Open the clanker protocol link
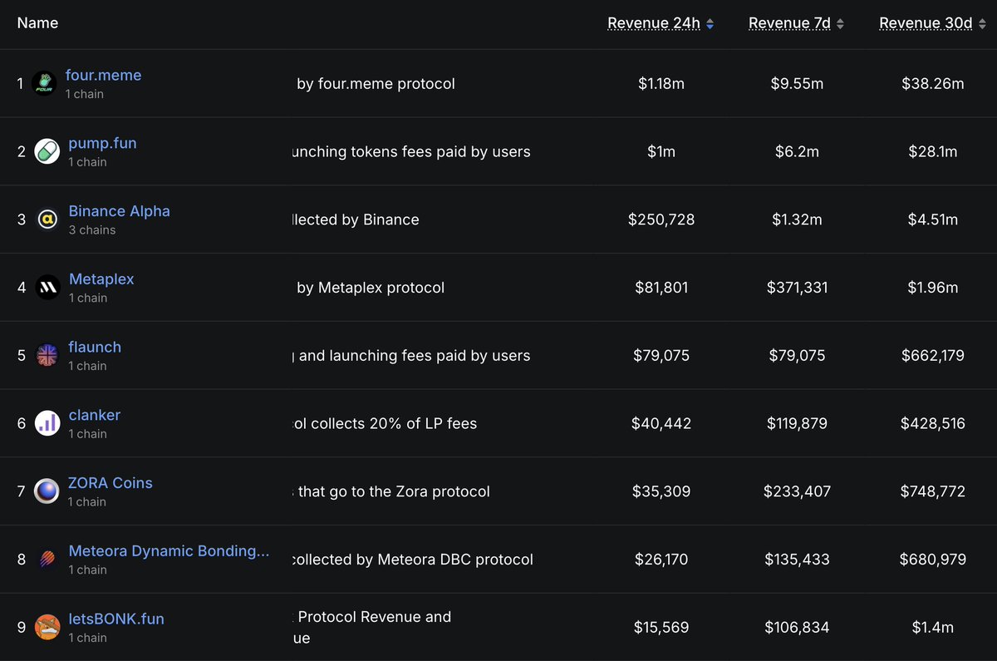The height and width of the screenshot is (661, 997). pos(95,415)
